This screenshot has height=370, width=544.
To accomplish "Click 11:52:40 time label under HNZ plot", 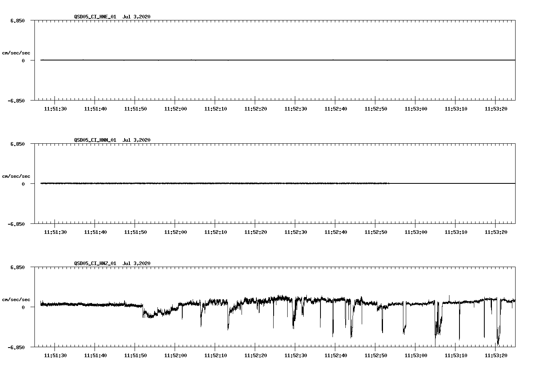I will (336, 356).
